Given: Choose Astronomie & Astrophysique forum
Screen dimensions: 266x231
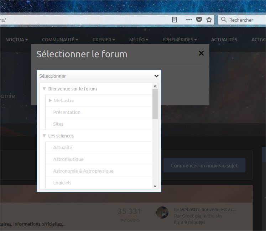Looking at the screenshot, I should point(83,171).
